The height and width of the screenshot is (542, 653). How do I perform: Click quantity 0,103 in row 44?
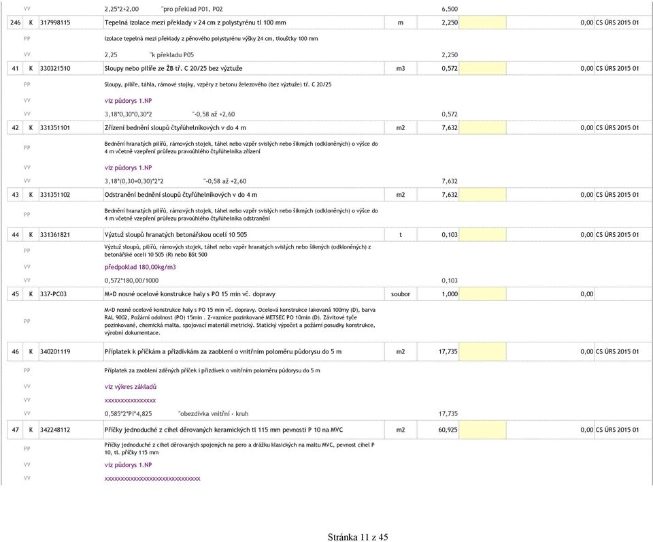tap(450, 235)
